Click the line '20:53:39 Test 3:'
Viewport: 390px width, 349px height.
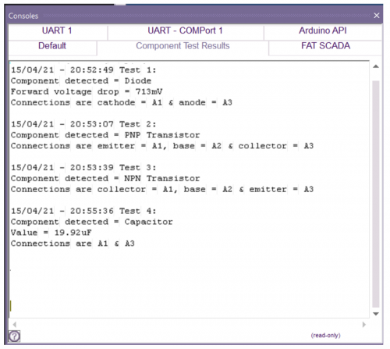83,168
